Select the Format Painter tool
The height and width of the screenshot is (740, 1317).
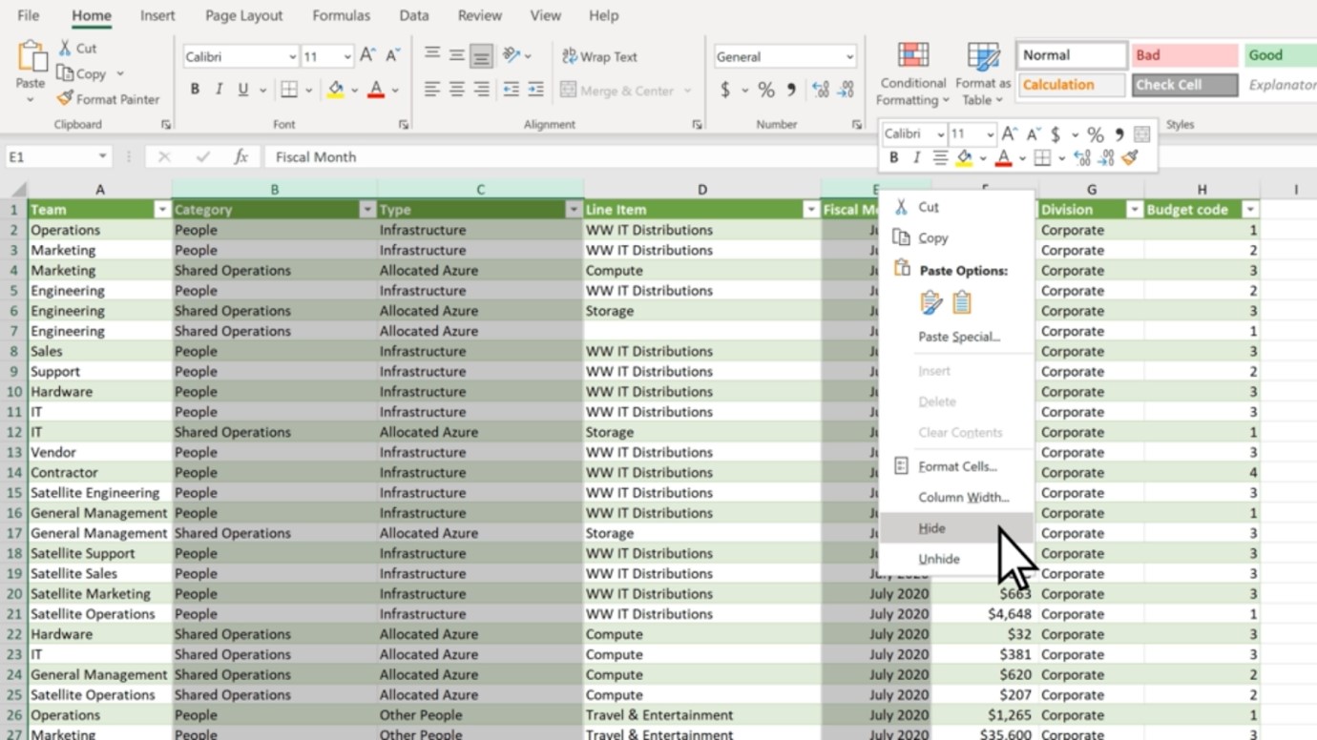(x=108, y=98)
